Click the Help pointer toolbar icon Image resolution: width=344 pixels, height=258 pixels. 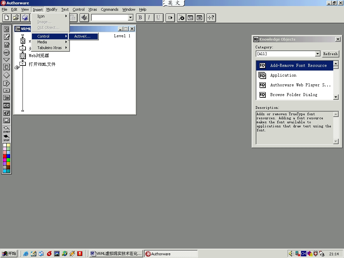[211, 18]
